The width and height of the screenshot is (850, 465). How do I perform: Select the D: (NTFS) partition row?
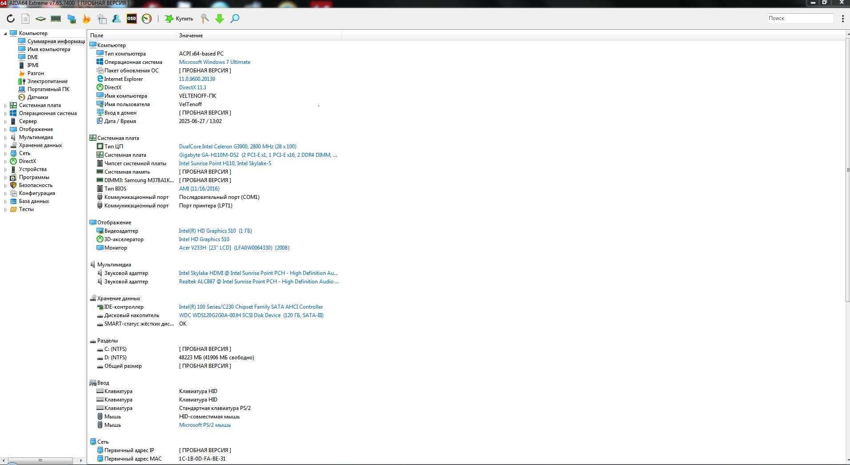215,358
